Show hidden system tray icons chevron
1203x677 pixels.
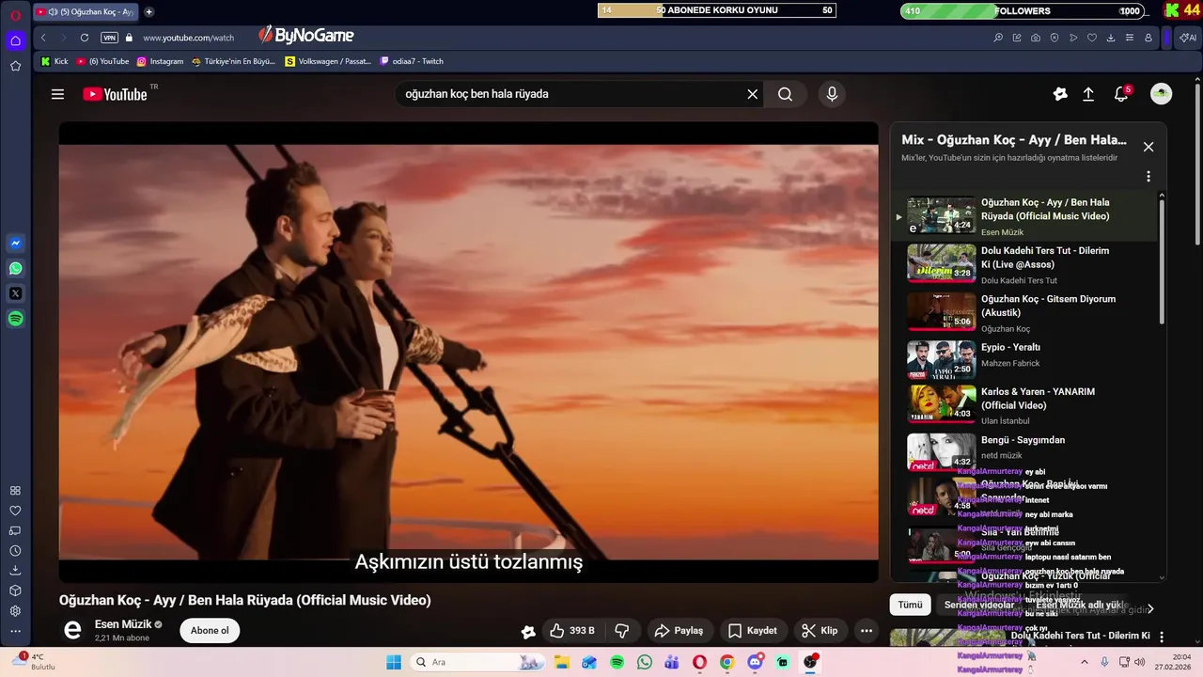coord(1084,662)
